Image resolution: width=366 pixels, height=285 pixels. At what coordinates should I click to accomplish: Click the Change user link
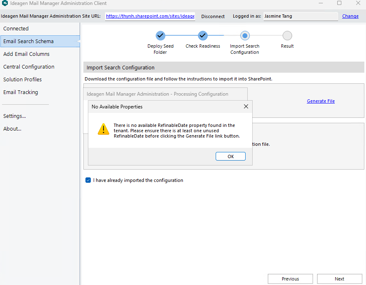click(x=350, y=16)
